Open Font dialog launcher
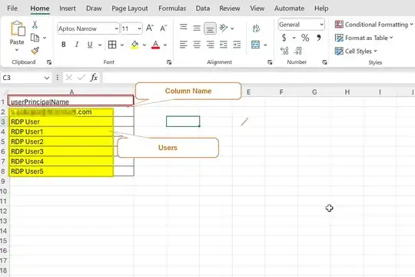Screen dimensions: 415x277 (169, 62)
